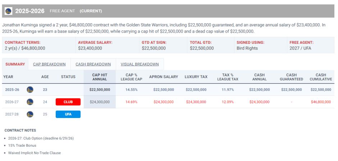This screenshot has height=161, width=338.
Task: Click the Signed Using Bird Rights box
Action: [x=260, y=45]
